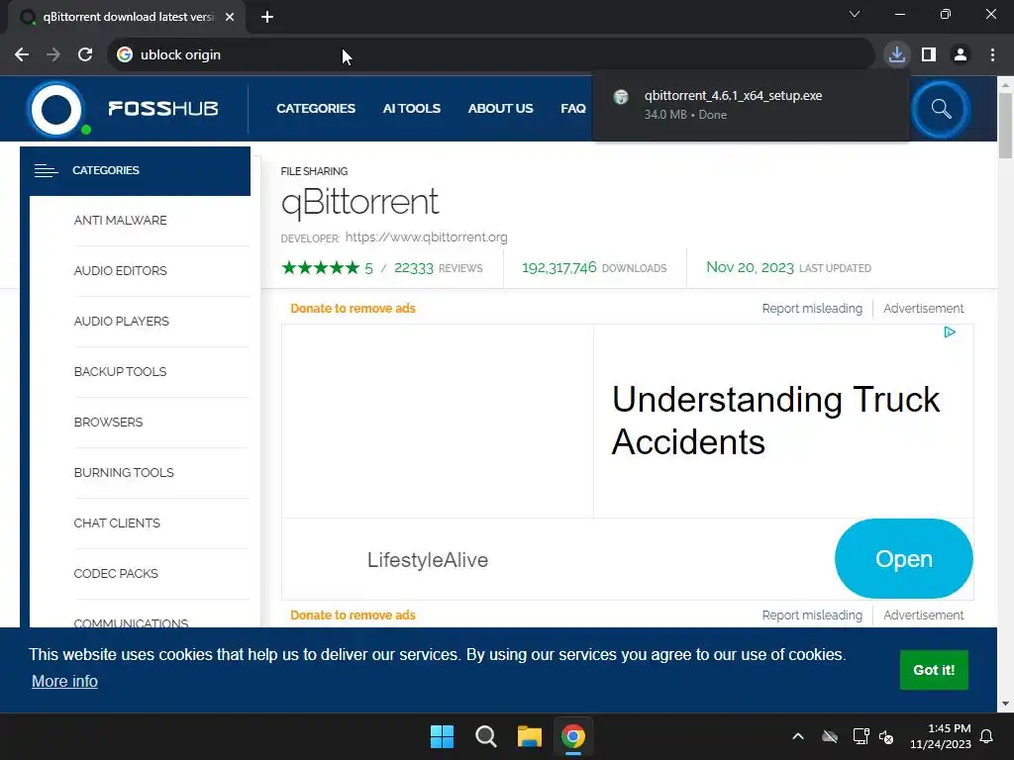Click the browser forward arrow

[53, 55]
